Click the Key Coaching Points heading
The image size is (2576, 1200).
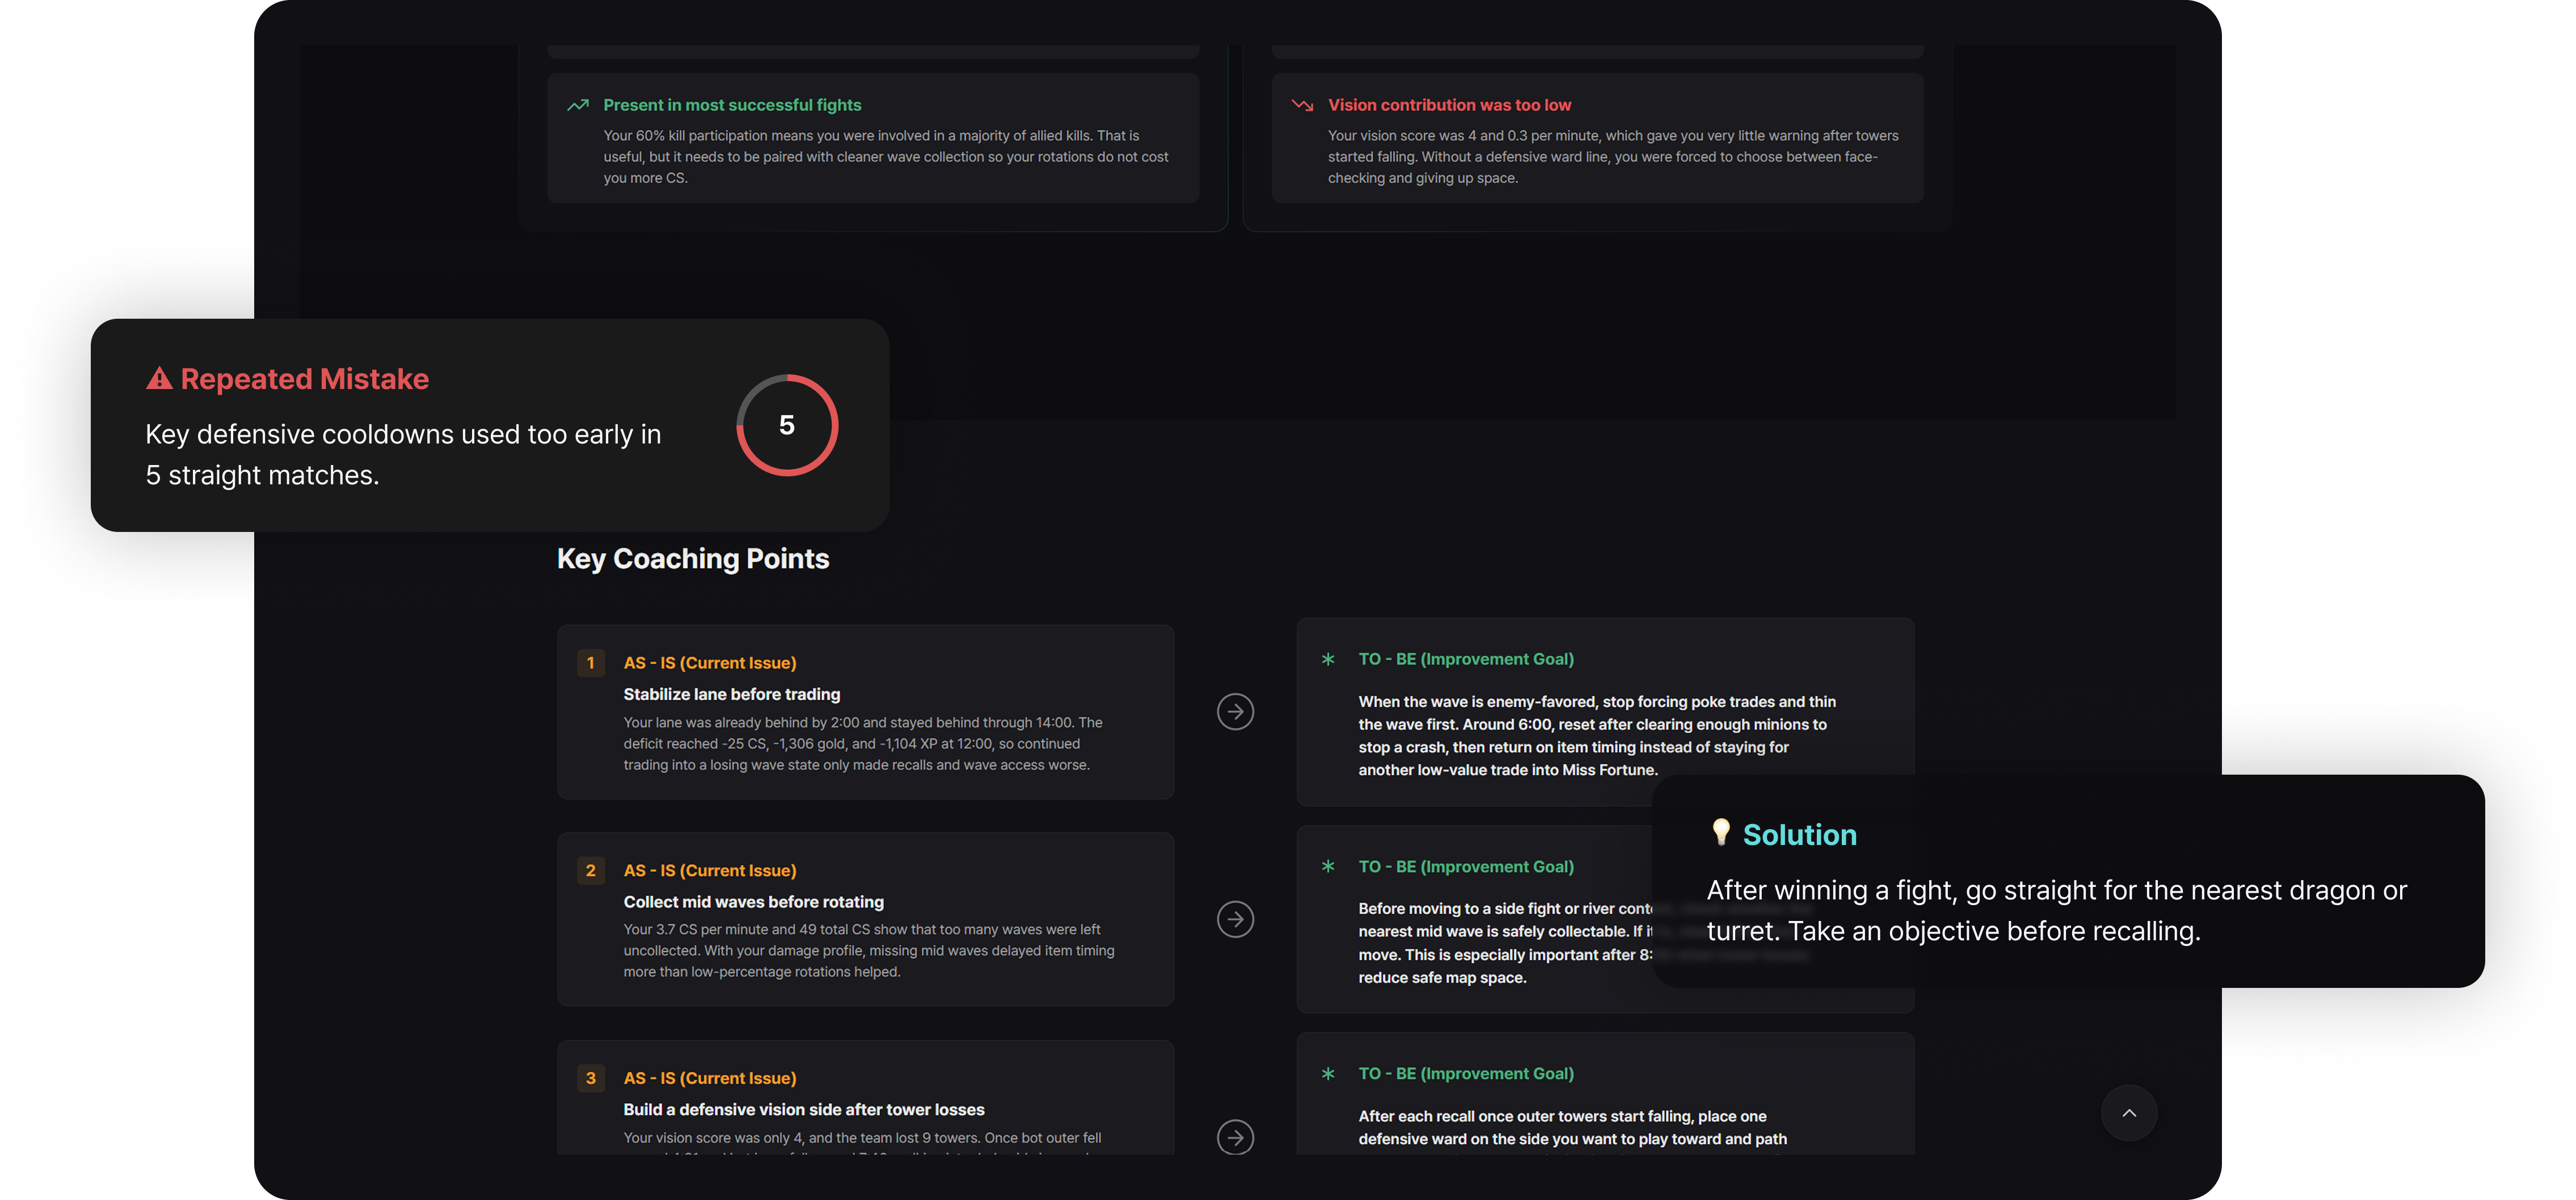pos(693,559)
